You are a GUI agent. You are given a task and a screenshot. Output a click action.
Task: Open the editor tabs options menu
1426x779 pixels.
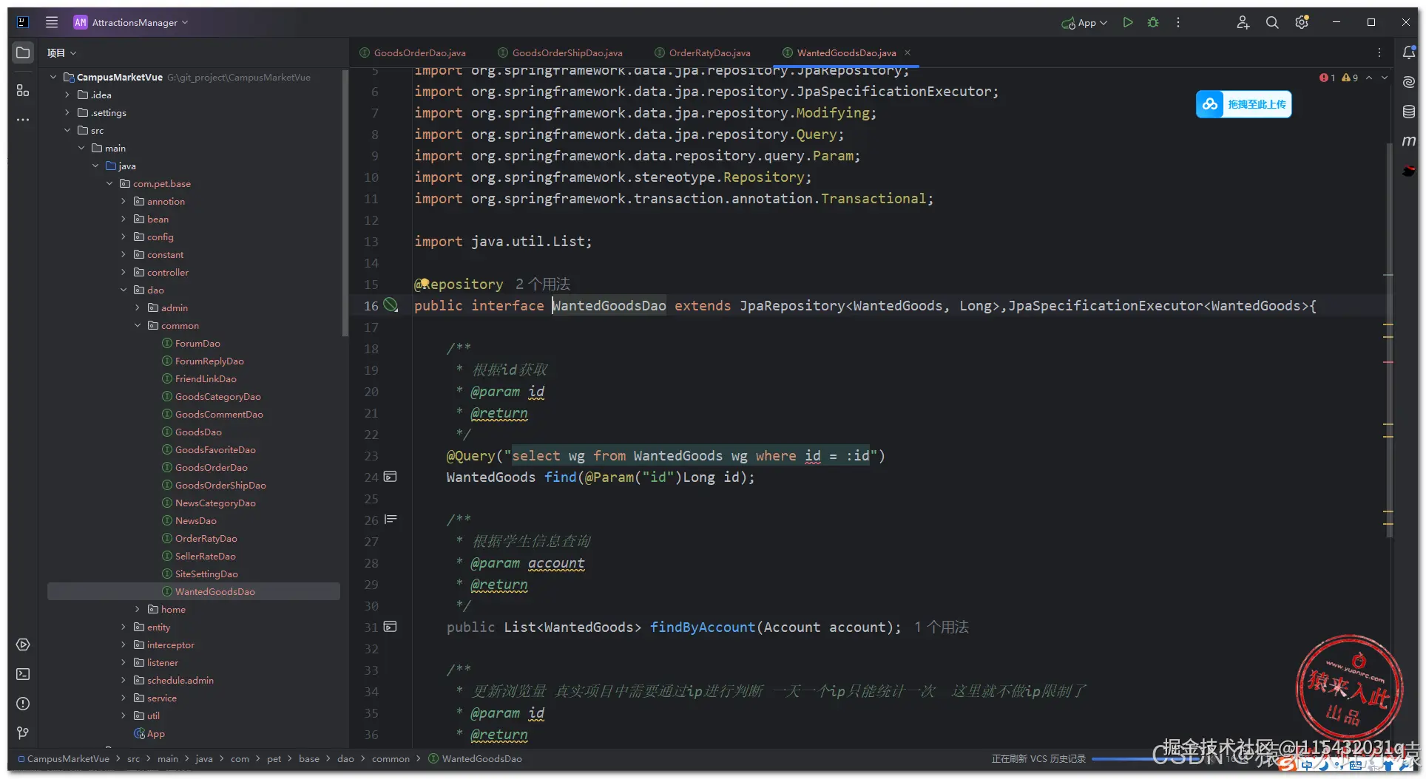[x=1379, y=52]
